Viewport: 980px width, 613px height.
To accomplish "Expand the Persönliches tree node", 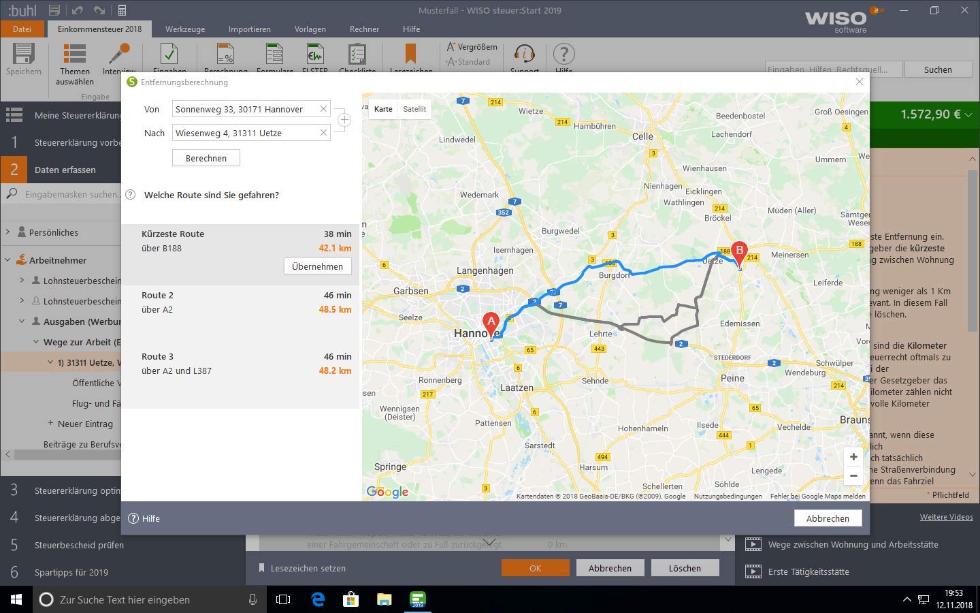I will tap(7, 232).
